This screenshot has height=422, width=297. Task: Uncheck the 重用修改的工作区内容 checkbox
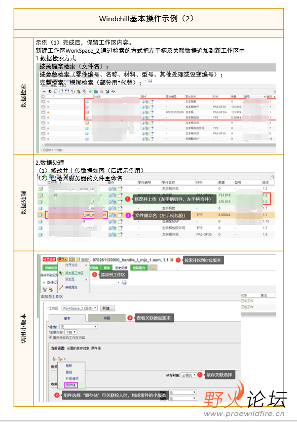50,337
